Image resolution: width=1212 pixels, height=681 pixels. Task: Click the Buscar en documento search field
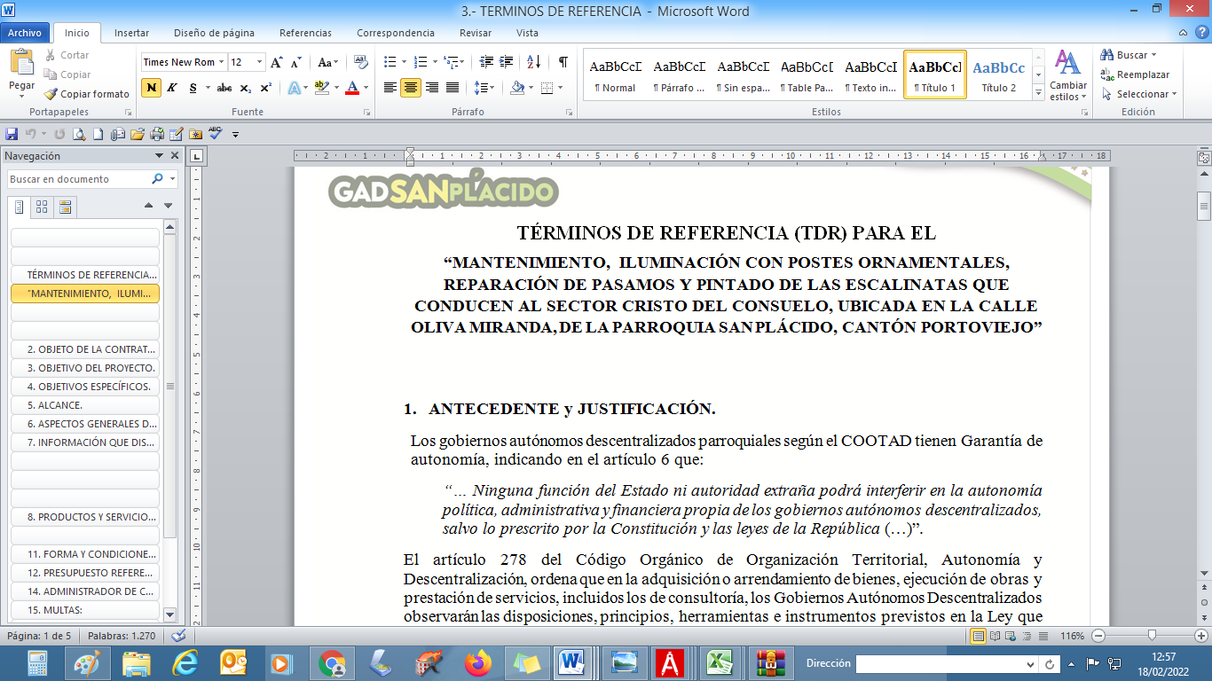coord(78,179)
